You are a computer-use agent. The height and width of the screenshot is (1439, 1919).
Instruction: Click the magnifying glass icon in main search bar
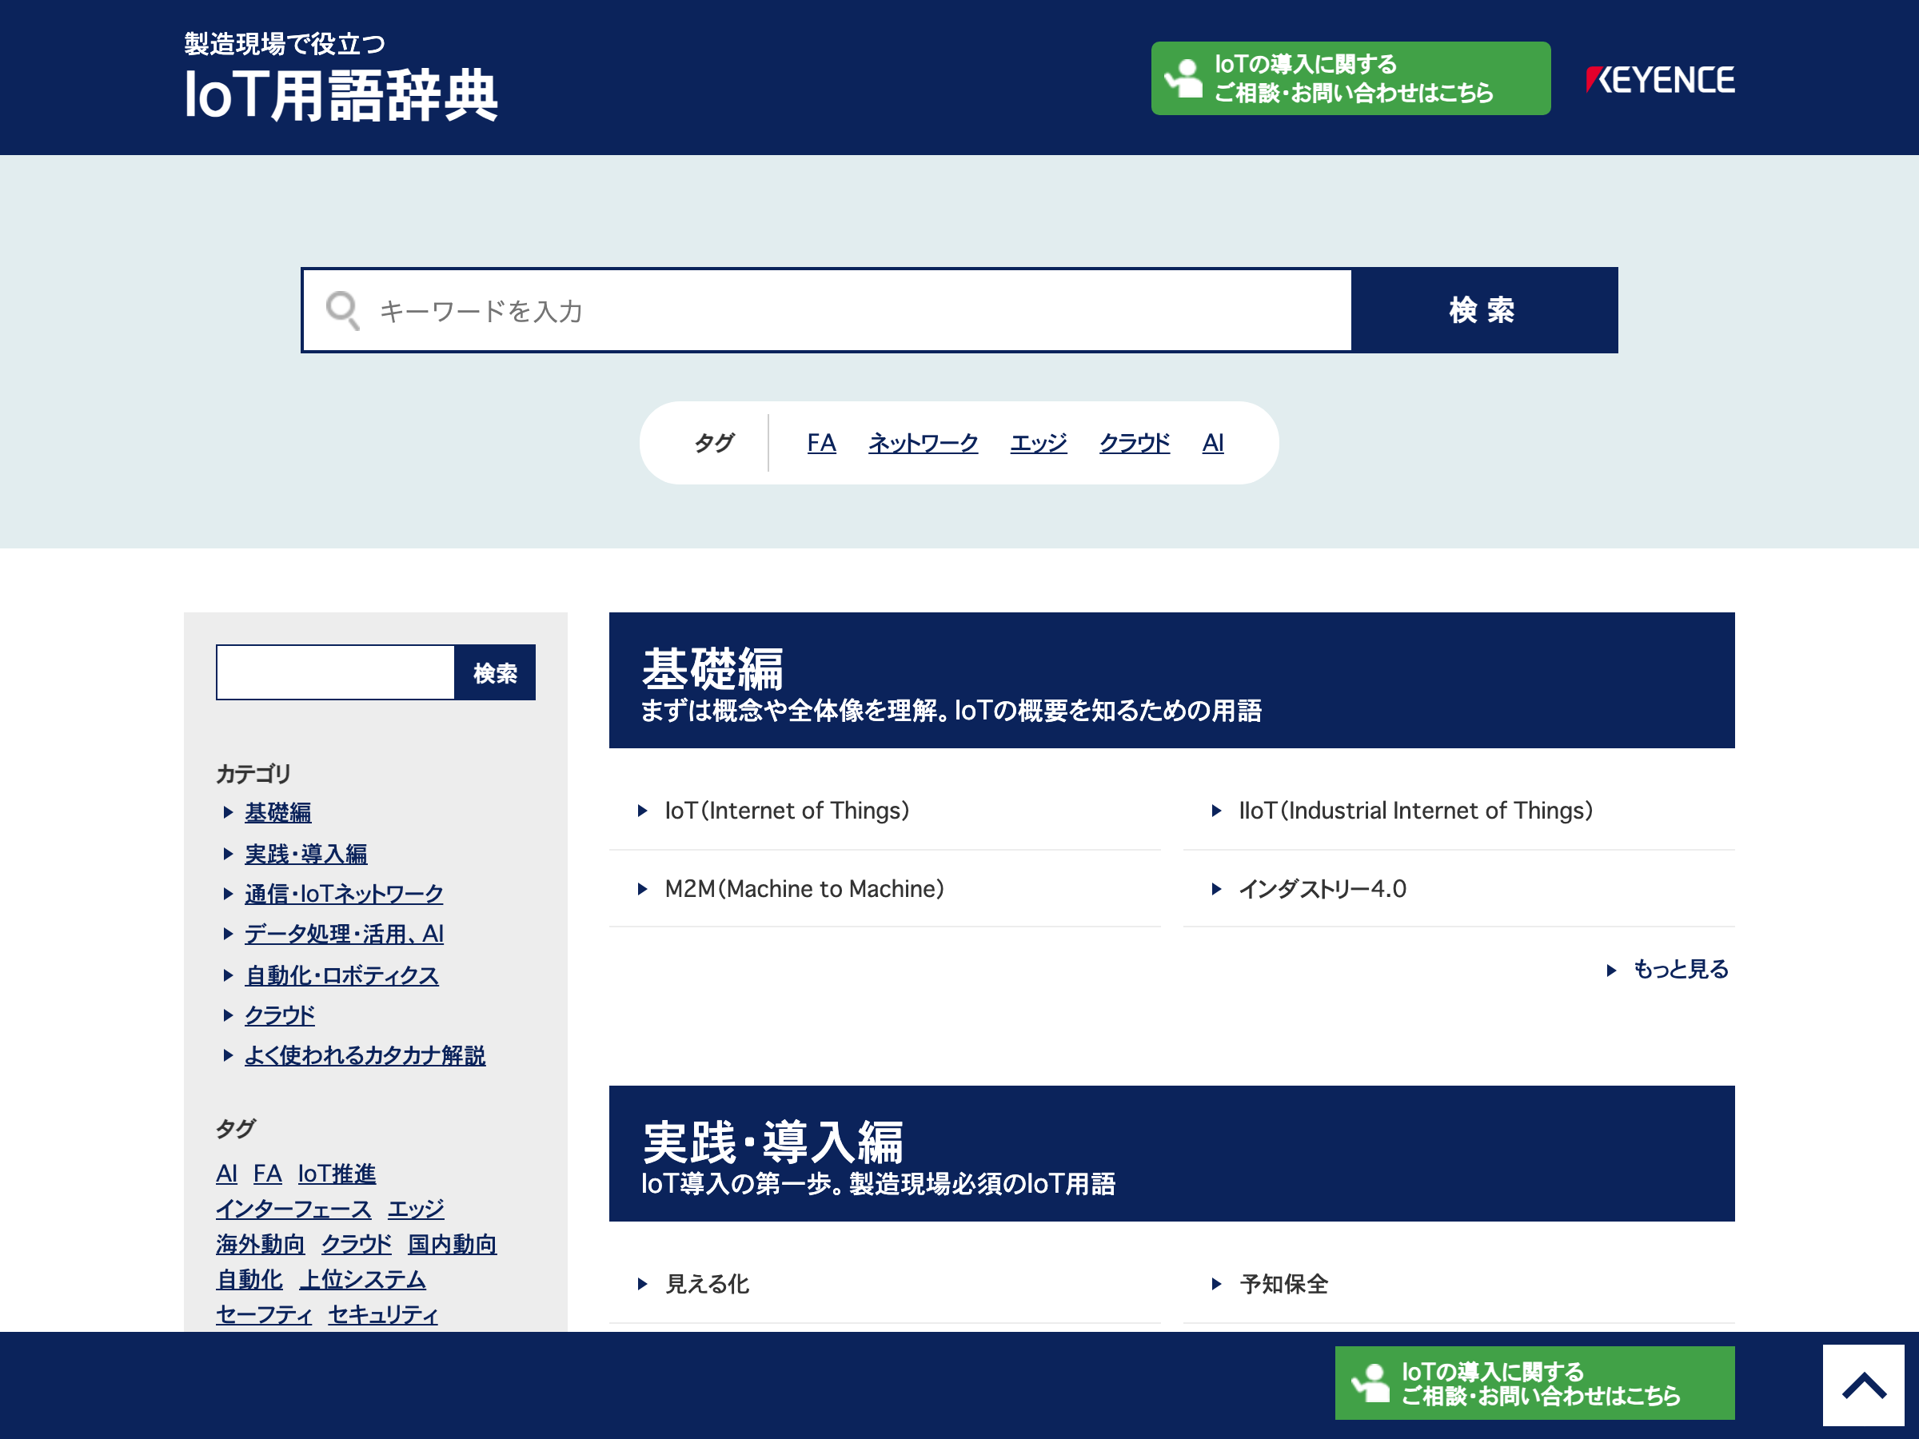coord(343,310)
